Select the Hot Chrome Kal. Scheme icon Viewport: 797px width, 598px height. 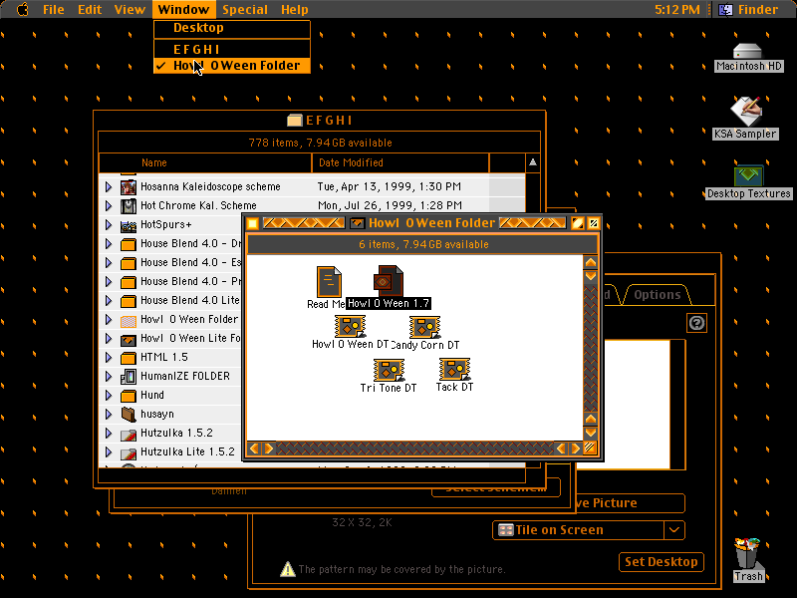(x=129, y=205)
